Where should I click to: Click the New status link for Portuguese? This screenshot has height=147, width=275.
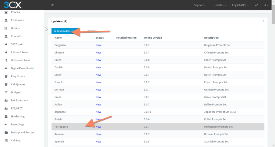pos(98,127)
